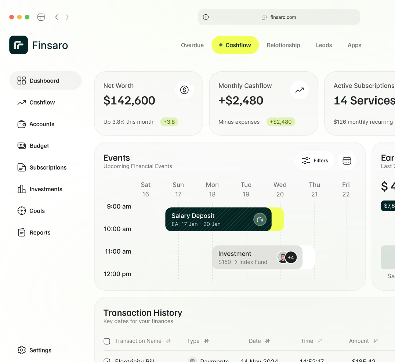Open Settings label at sidebar bottom
This screenshot has width=395, height=362.
pos(40,350)
